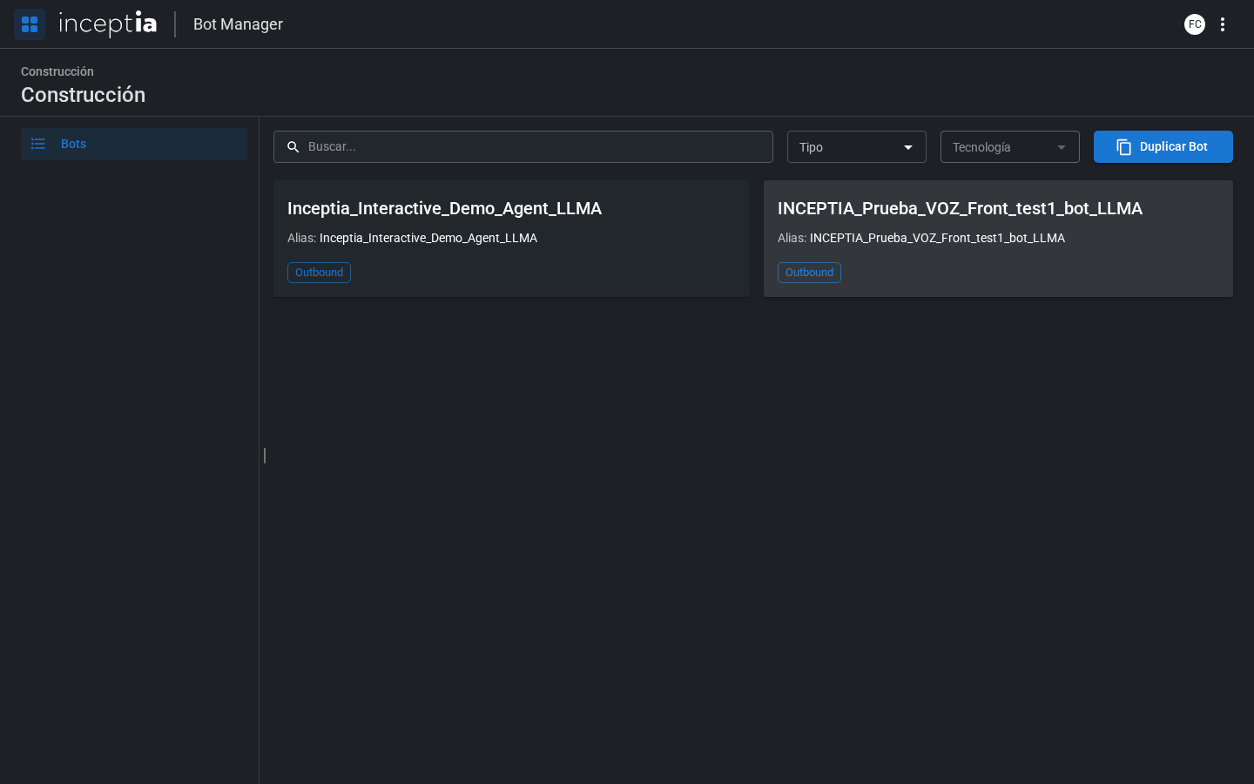Click the large Construcción page heading

[x=83, y=95]
